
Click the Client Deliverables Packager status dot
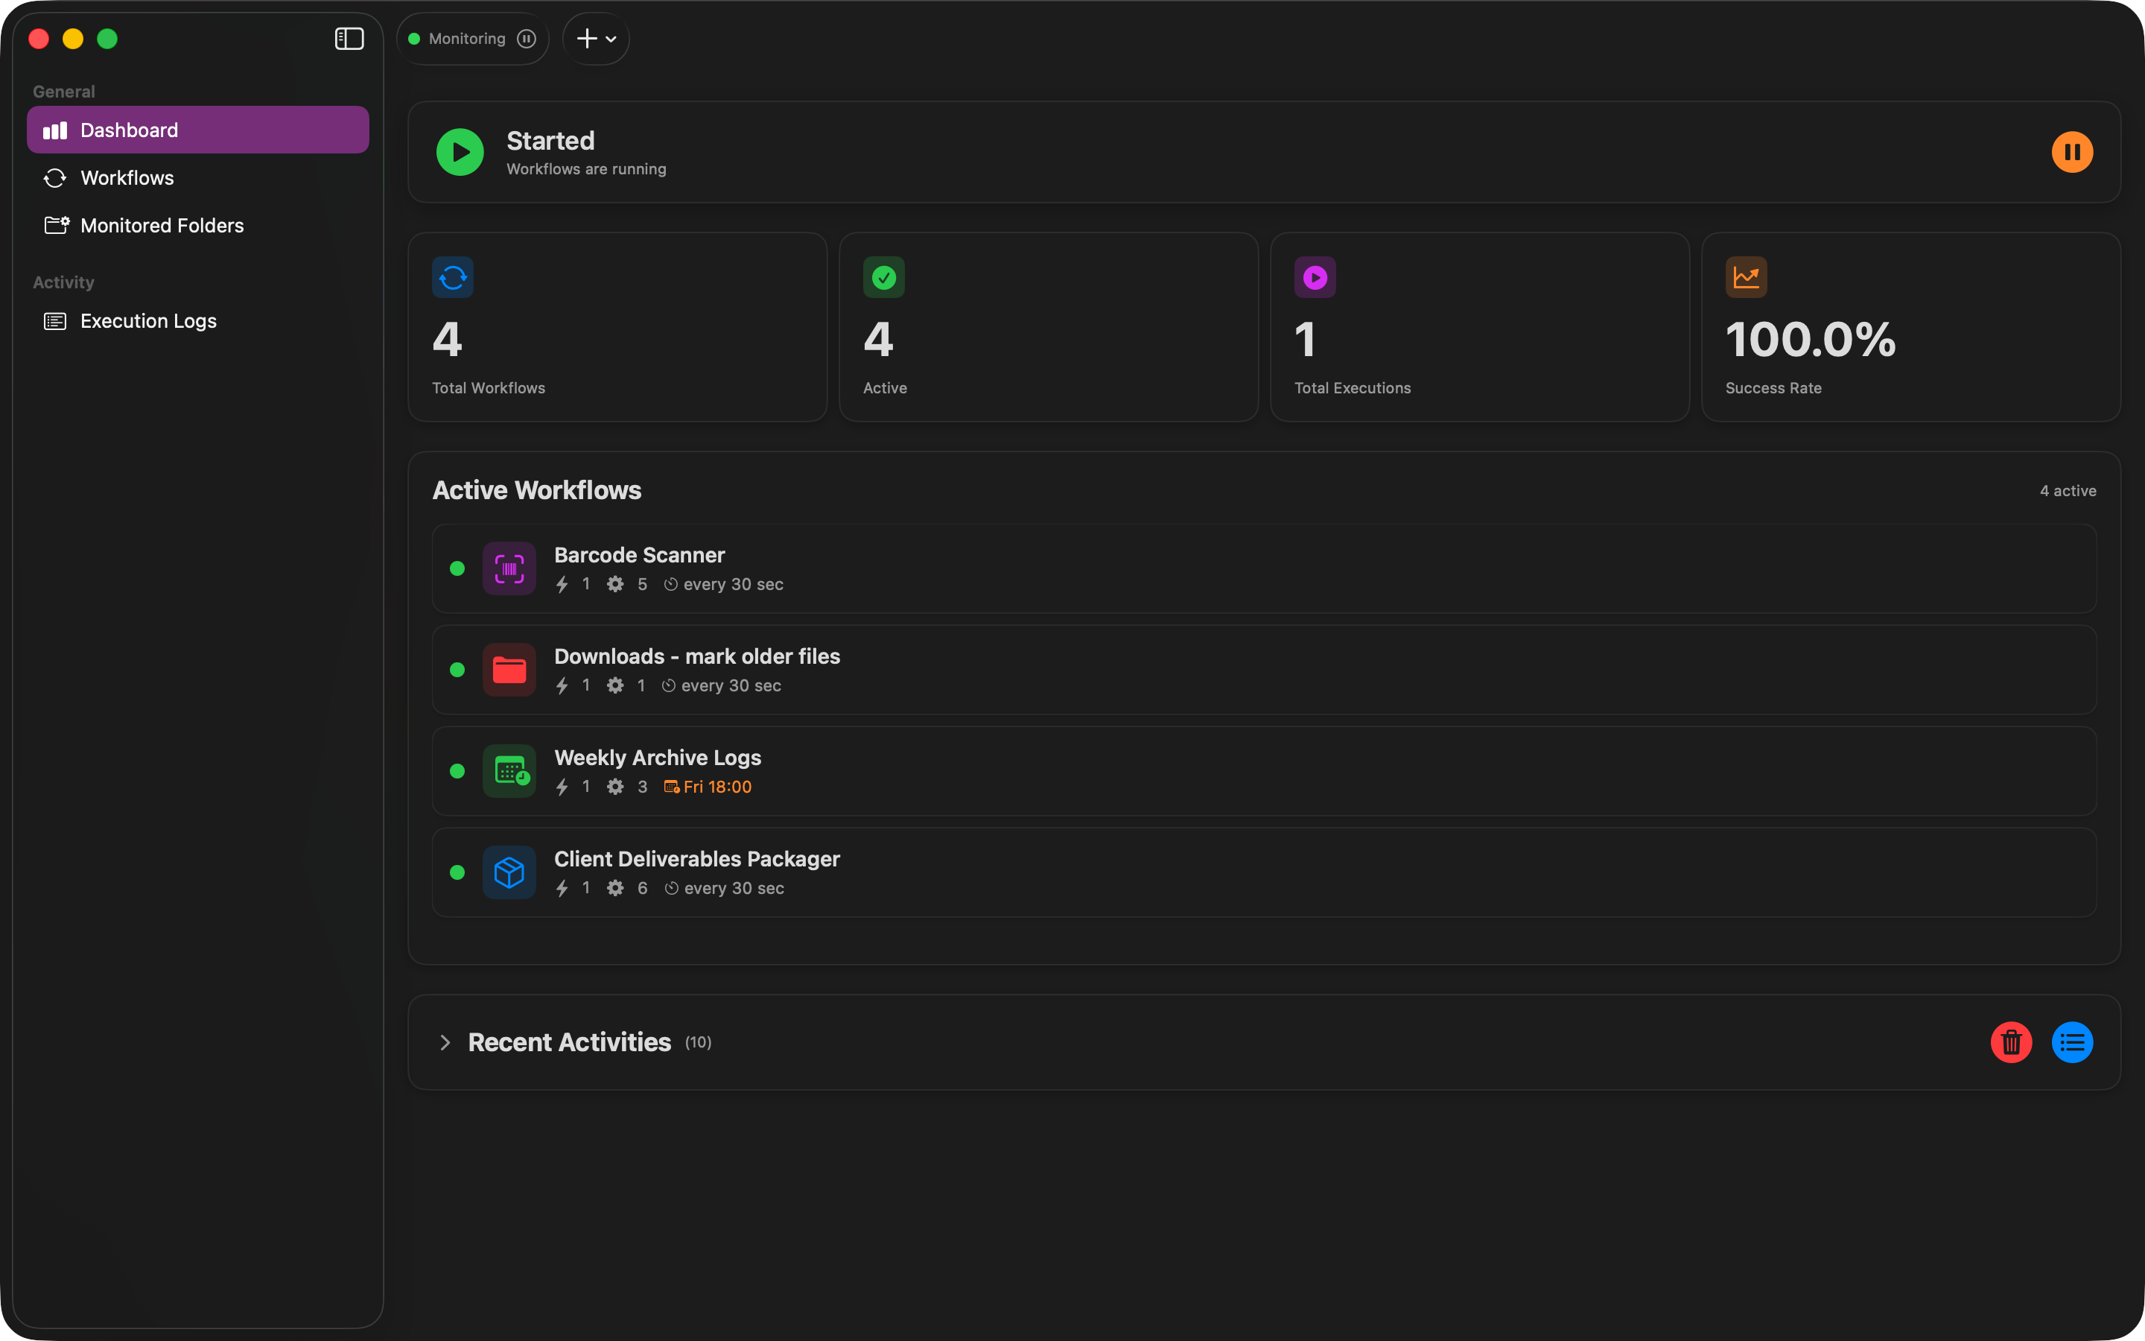tap(457, 872)
